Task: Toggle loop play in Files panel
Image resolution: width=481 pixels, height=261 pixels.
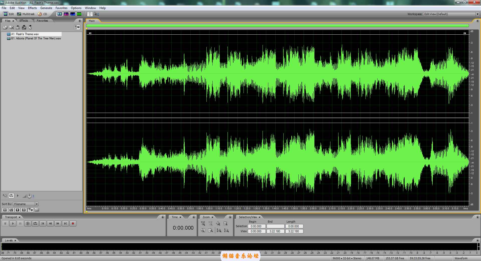Action: click(11, 196)
